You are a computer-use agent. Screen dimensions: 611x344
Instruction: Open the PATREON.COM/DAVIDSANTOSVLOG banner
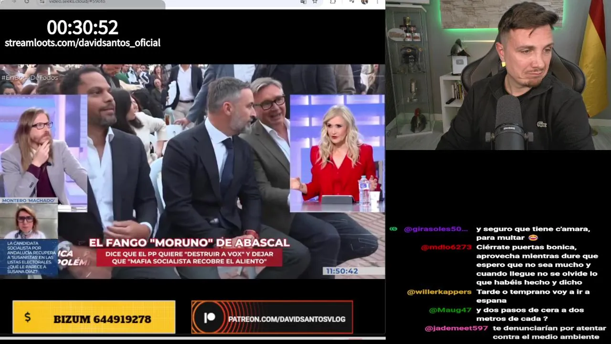(x=272, y=317)
